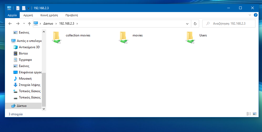Go forward with the forward arrow
This screenshot has width=262, height=132.
pos(18,24)
